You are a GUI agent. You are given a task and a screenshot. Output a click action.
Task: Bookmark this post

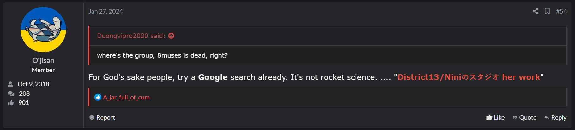click(547, 11)
